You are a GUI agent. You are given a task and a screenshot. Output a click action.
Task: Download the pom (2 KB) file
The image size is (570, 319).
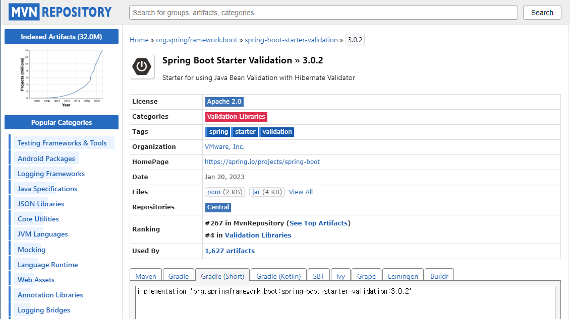pyautogui.click(x=225, y=192)
